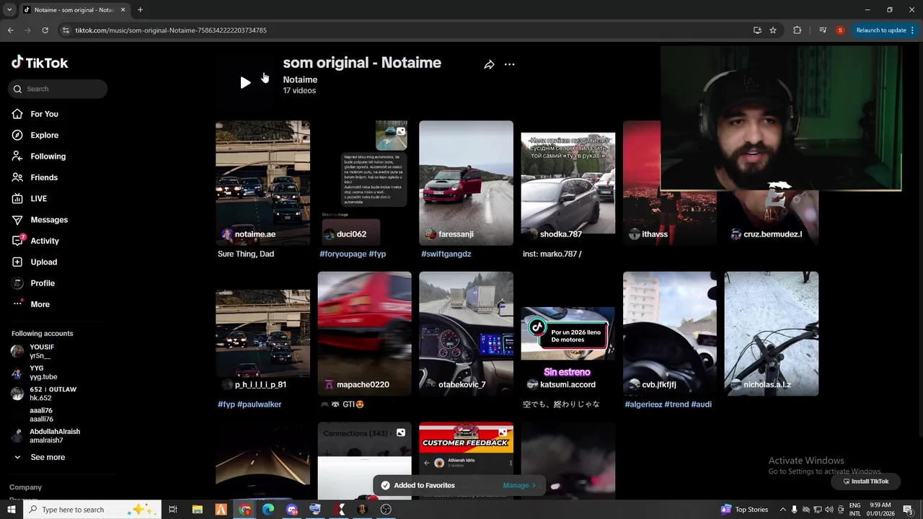Click the Notaime artist name link
The image size is (923, 519).
(x=300, y=80)
